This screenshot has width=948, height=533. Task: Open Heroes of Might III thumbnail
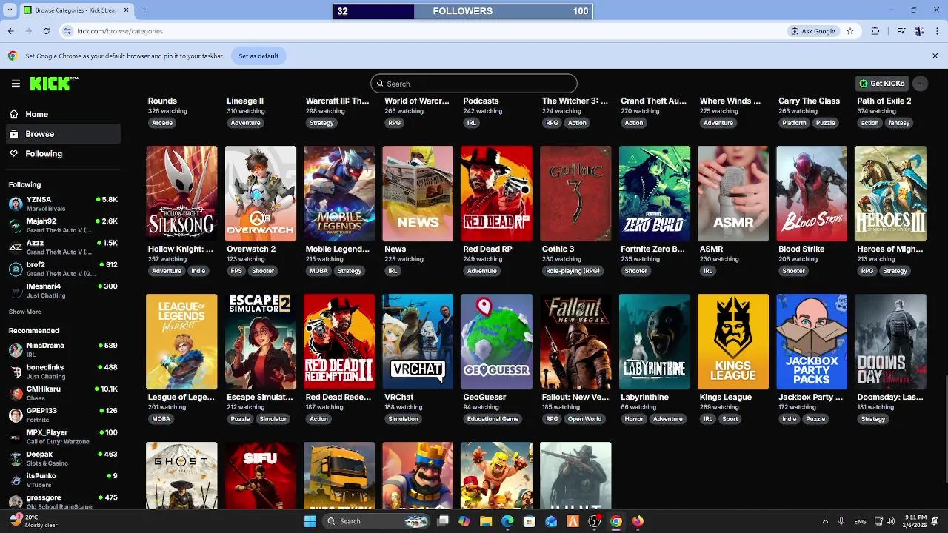(890, 193)
